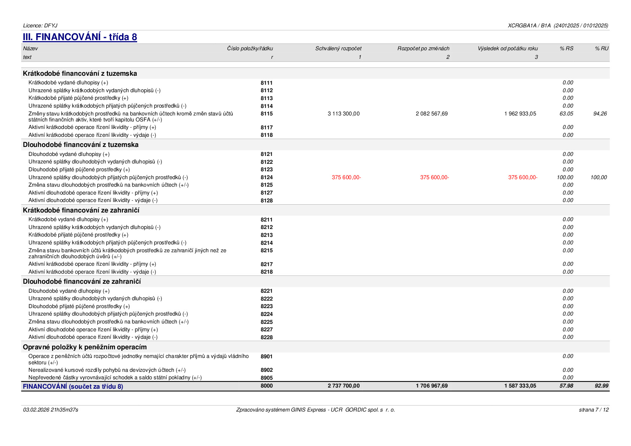Click the FINANCOVÁNÍ (součet za třídu 8) total row
The image size is (631, 446).
point(316,386)
